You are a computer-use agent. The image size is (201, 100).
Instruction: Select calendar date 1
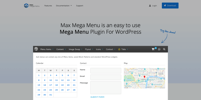(x=39, y=75)
